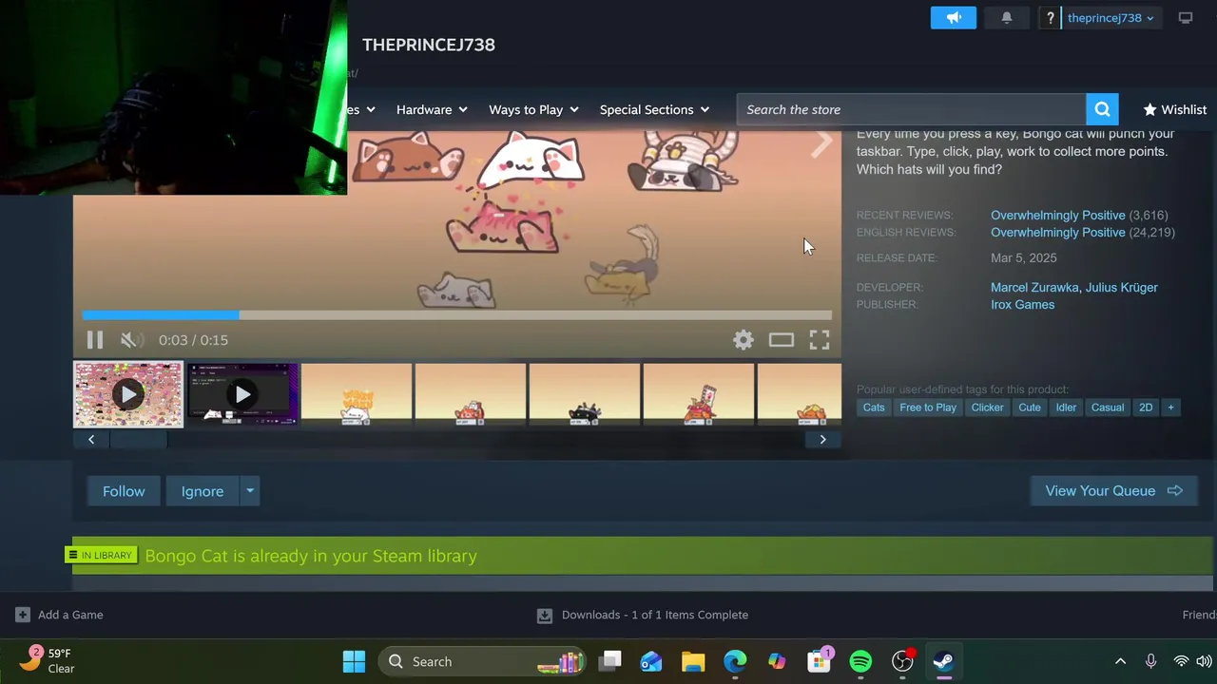Open developer Marcel Zurawka link

point(1034,287)
